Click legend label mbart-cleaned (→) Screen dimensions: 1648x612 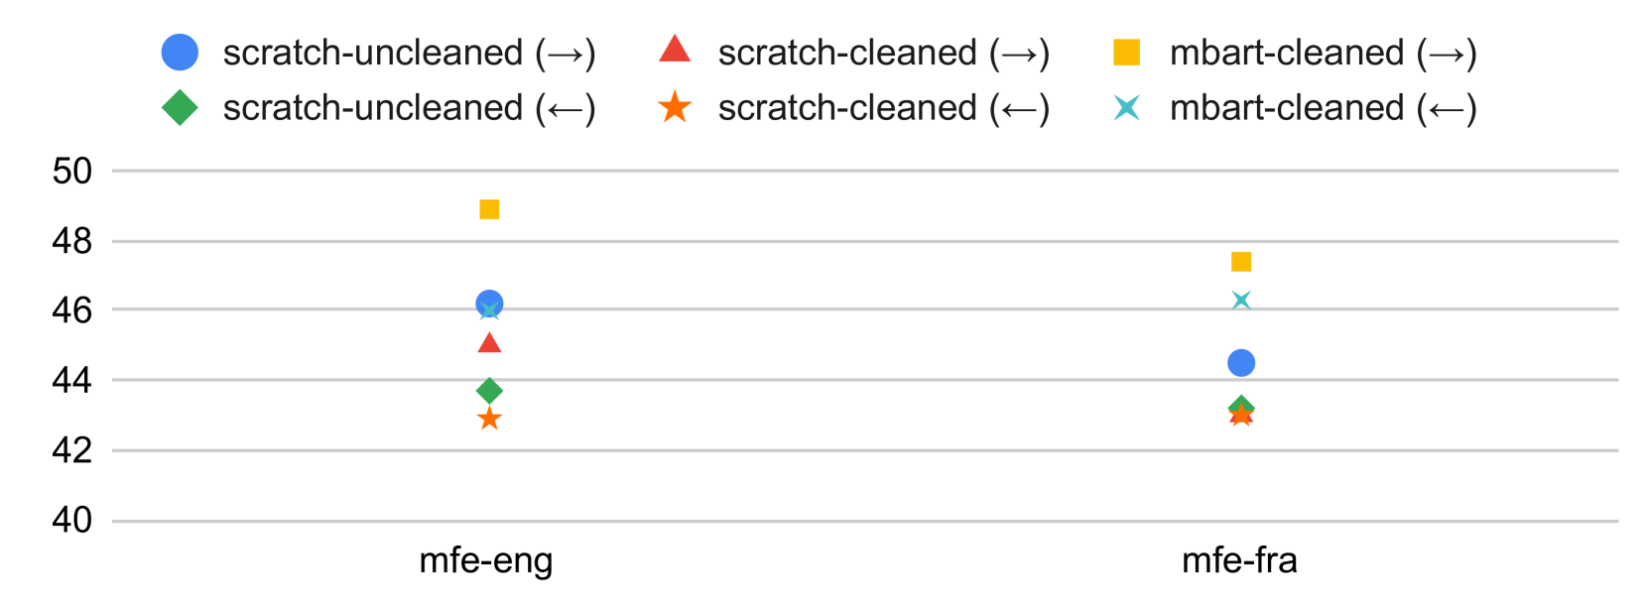point(1323,53)
